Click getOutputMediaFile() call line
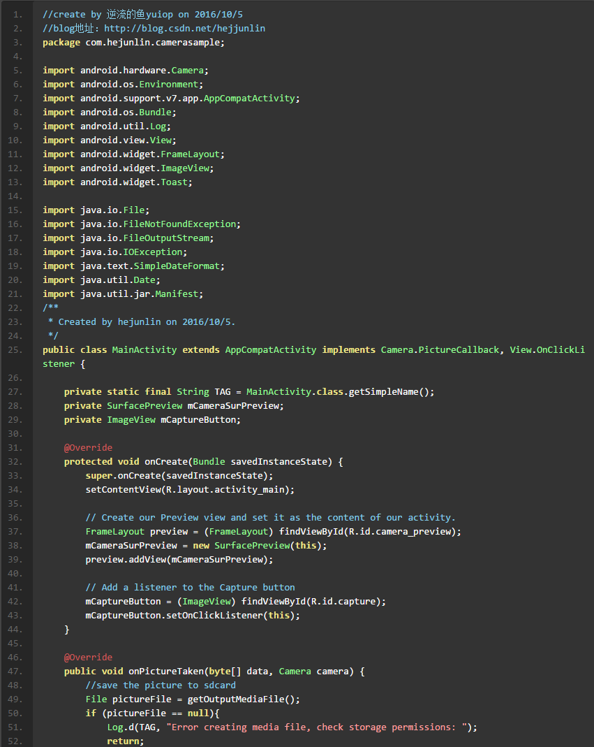 (193, 699)
